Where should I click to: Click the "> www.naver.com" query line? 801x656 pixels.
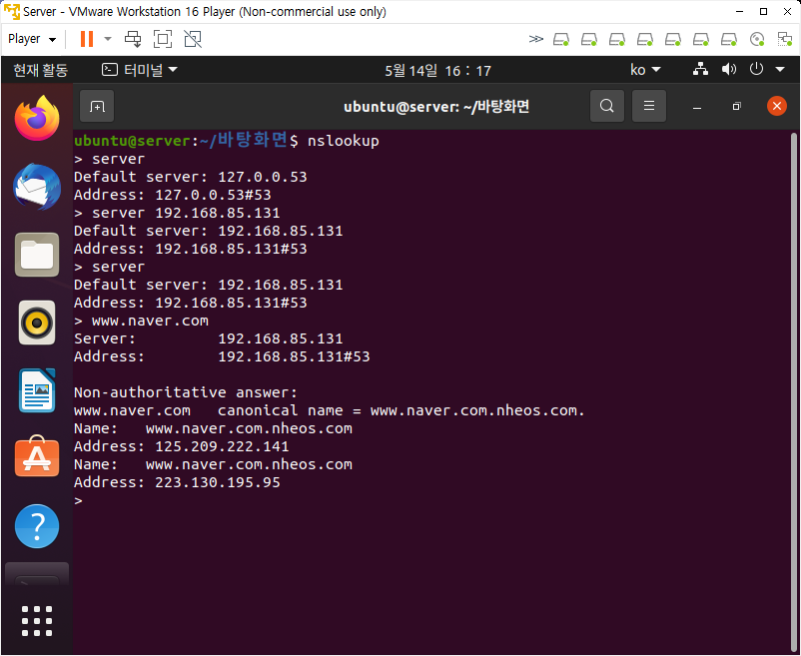pos(142,321)
